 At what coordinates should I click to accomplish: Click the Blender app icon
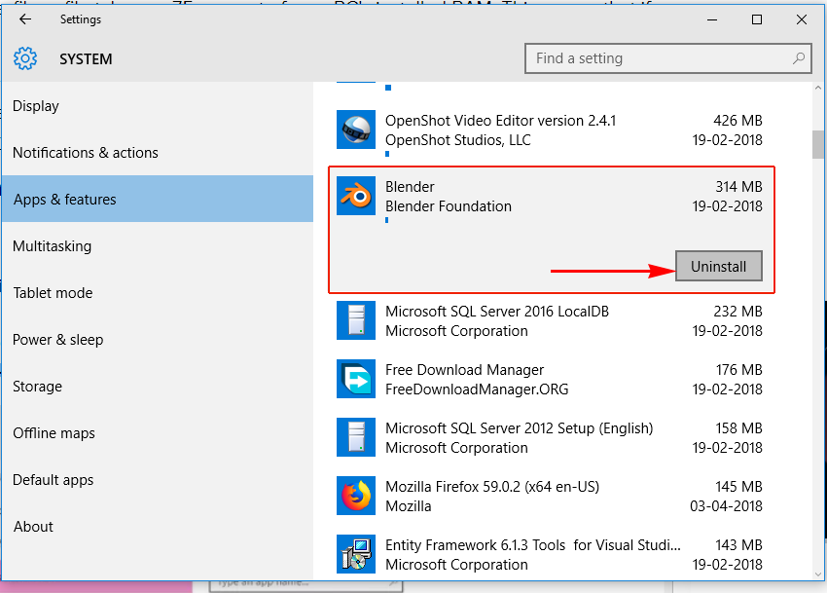356,196
